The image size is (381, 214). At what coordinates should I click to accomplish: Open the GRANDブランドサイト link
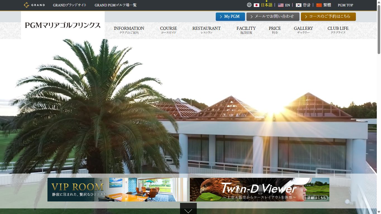70,5
